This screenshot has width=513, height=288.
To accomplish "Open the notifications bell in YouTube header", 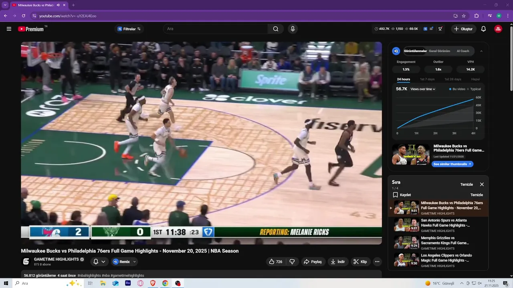I will coord(483,29).
